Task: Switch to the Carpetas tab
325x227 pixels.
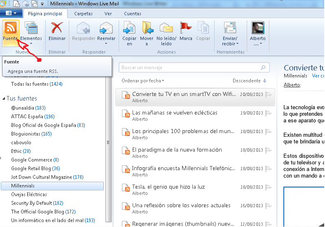Action: 83,14
